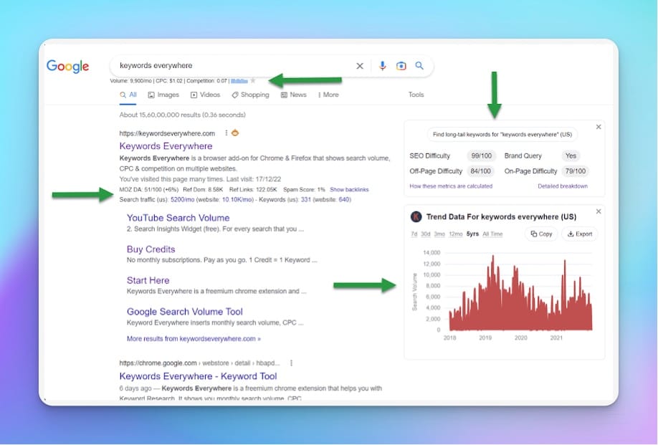Screen dimensions: 658x445
Task: Export the trend data
Action: coord(580,234)
